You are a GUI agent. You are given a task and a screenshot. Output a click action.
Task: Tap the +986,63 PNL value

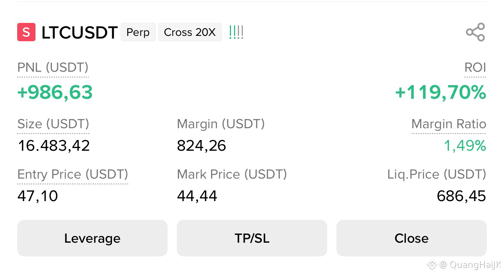point(55,93)
